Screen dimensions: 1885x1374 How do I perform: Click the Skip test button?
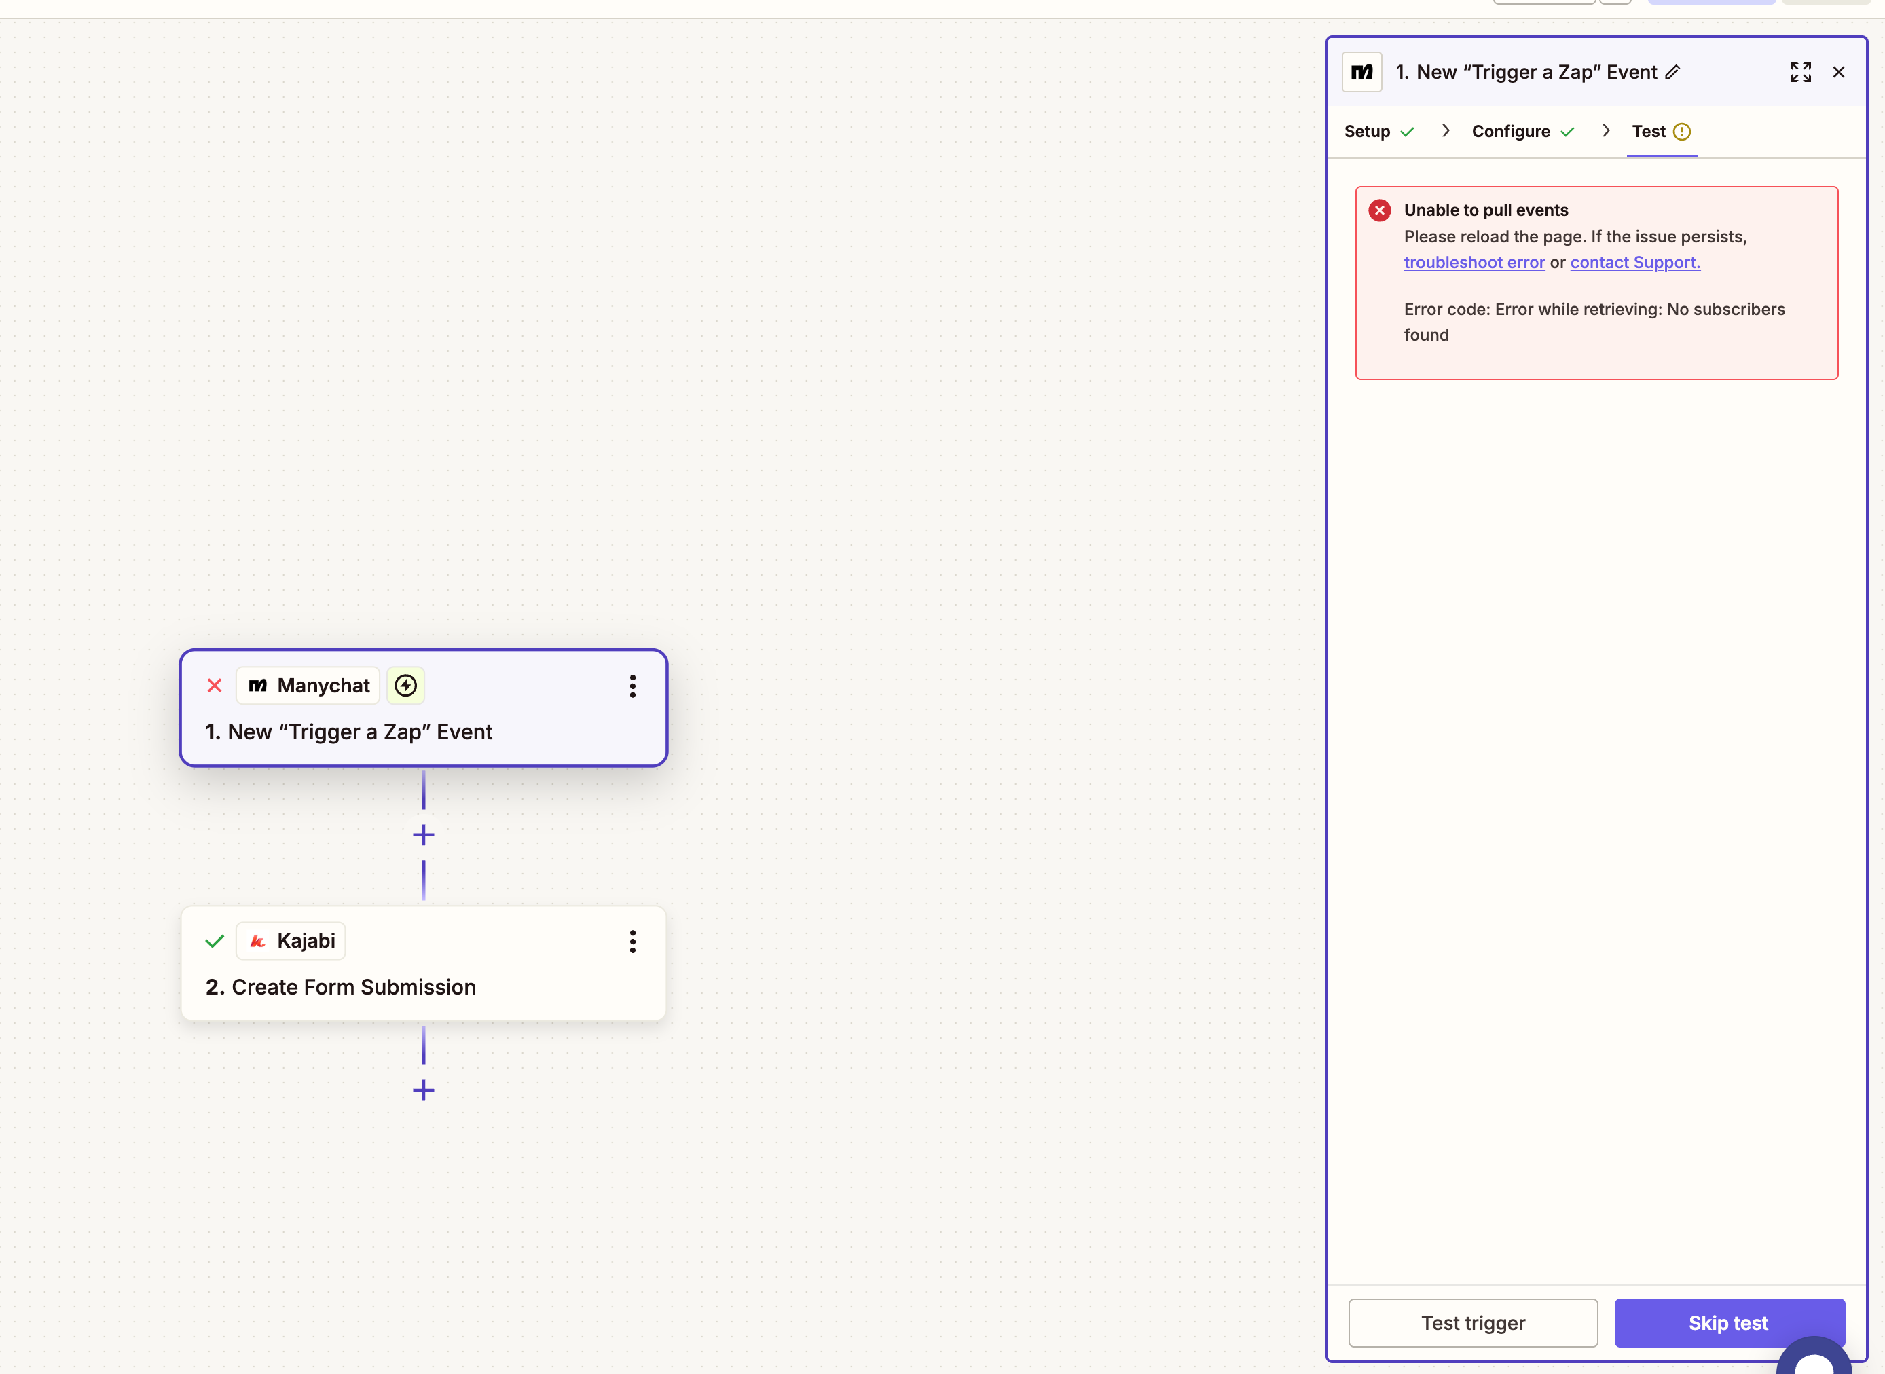[1729, 1322]
